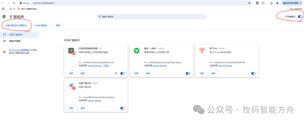Click the 搜索扩展程序 search field
This screenshot has height=122, width=304.
[151, 17]
